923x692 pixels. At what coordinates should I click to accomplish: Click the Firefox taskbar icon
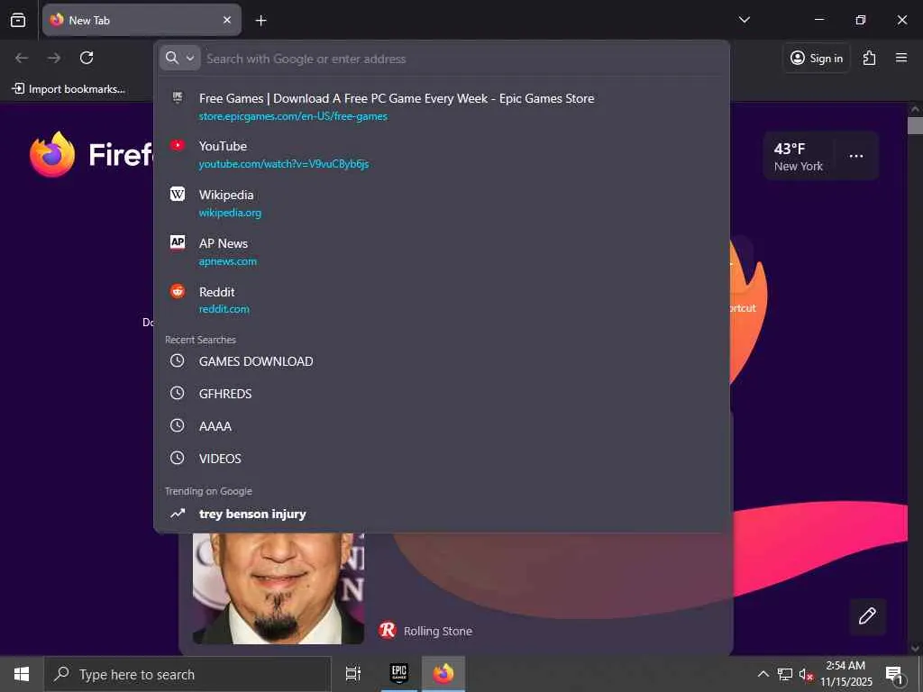[443, 674]
